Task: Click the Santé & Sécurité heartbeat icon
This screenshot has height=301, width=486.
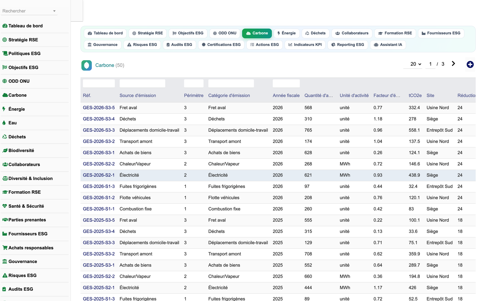Action: tap(5, 206)
